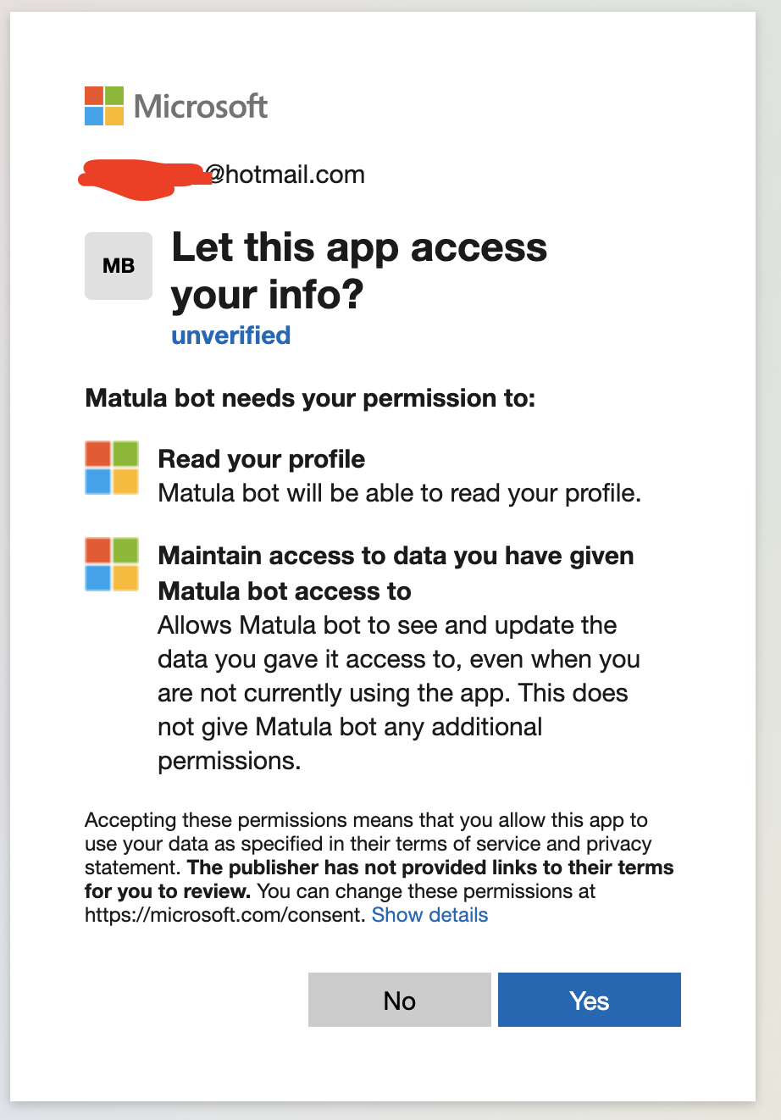Select the Read your profile bold label
The image size is (781, 1120).
click(261, 459)
